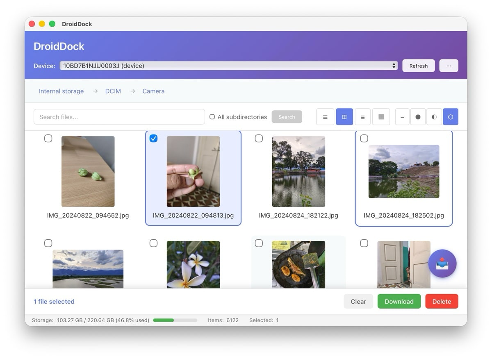Choose the dense small-tile grid view icon
Screen dimensions: 492x359
(x=381, y=117)
